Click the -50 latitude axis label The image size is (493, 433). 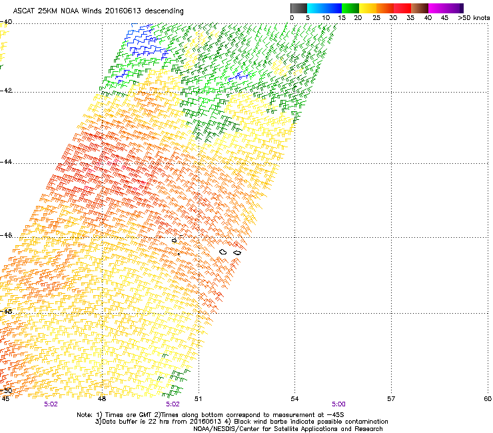6,391
